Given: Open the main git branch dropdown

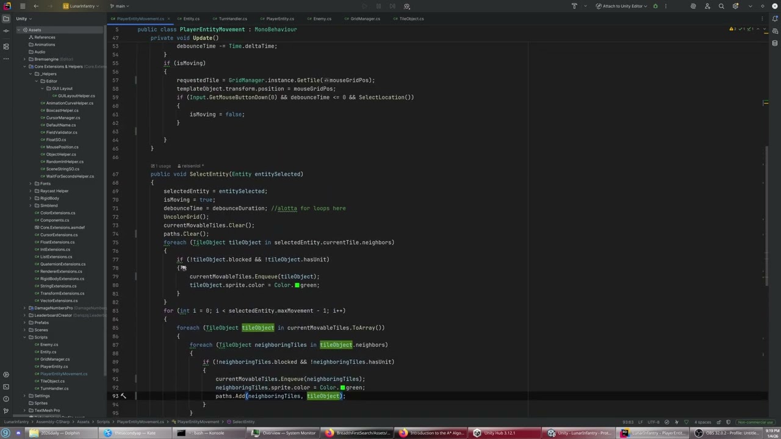Looking at the screenshot, I should (120, 6).
